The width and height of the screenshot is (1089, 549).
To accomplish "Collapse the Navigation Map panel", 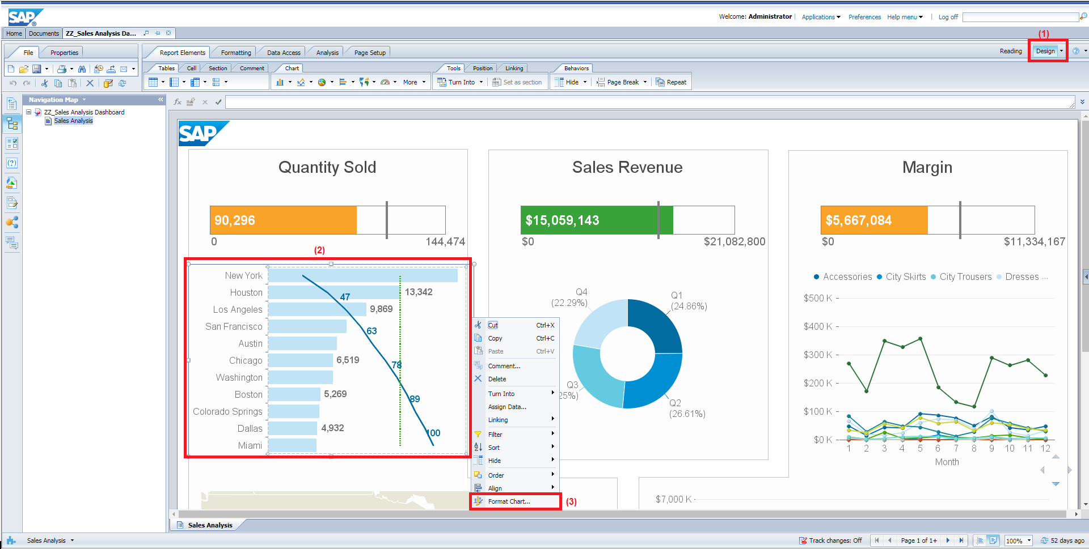I will [x=161, y=100].
